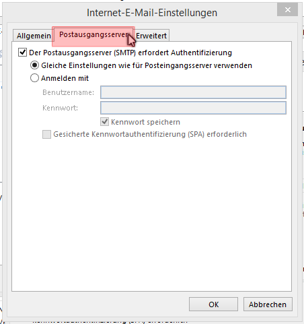The image size is (304, 324).
Task: Click the 'Anmelden mit' label text
Action: 65,78
